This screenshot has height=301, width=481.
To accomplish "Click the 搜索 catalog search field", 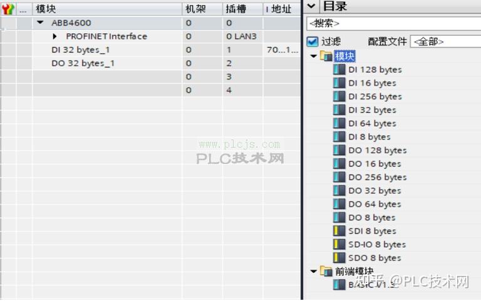I will tap(394, 23).
